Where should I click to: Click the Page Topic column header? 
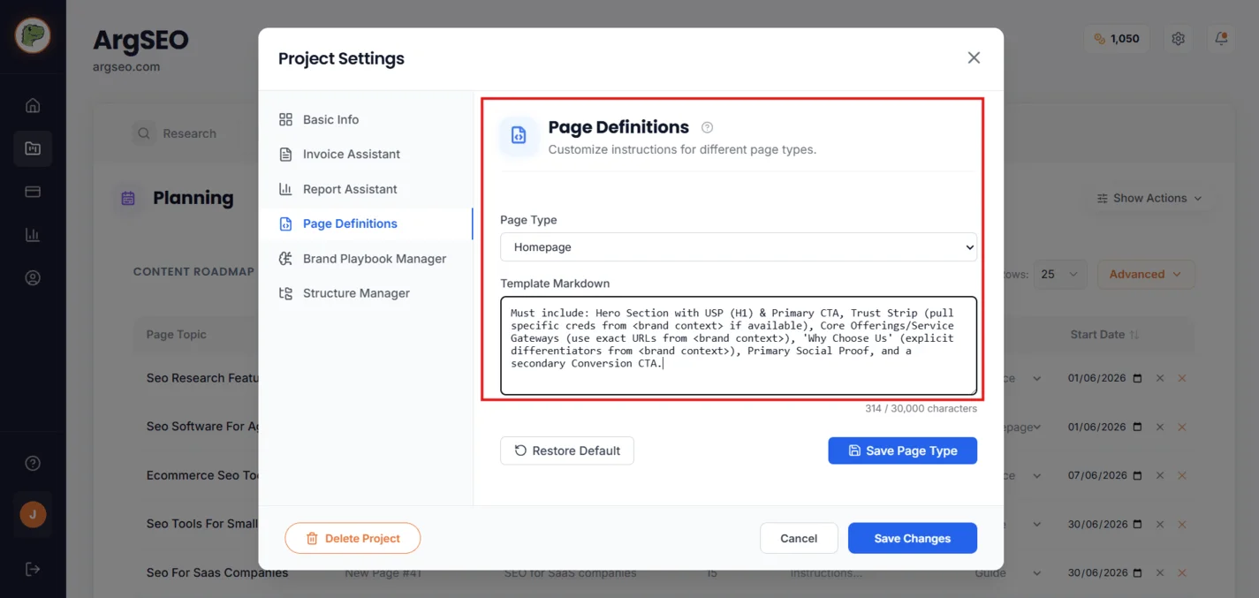click(177, 335)
